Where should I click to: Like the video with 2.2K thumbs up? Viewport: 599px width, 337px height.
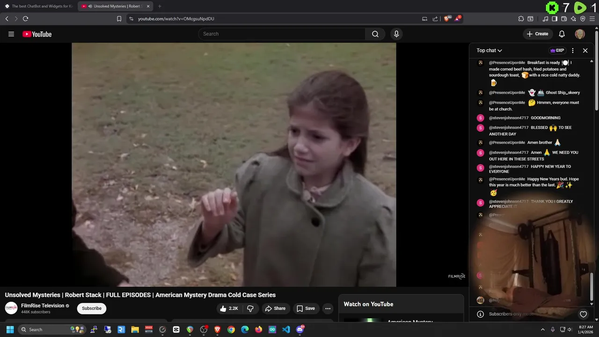229,308
